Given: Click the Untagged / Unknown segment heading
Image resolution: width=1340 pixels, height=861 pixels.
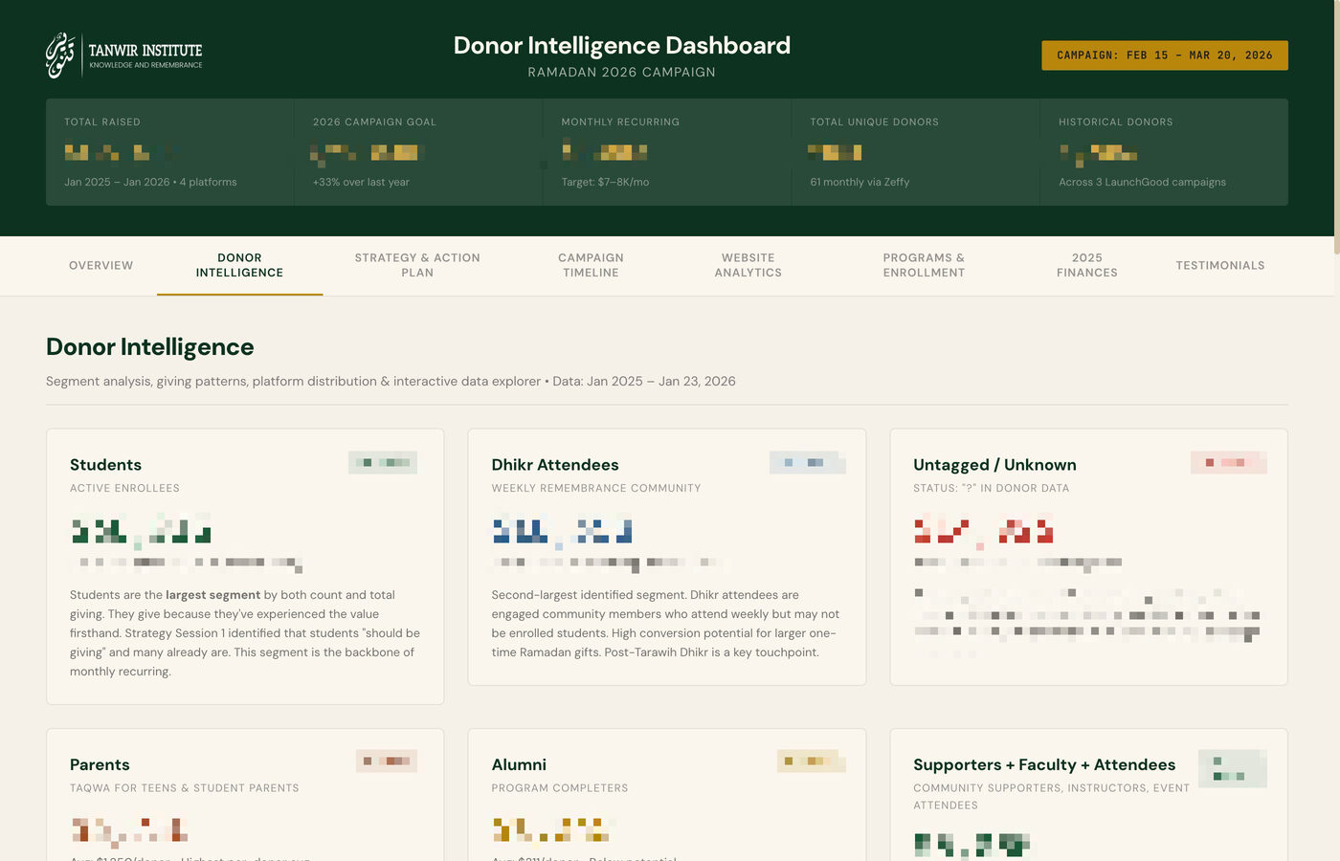Looking at the screenshot, I should (994, 465).
